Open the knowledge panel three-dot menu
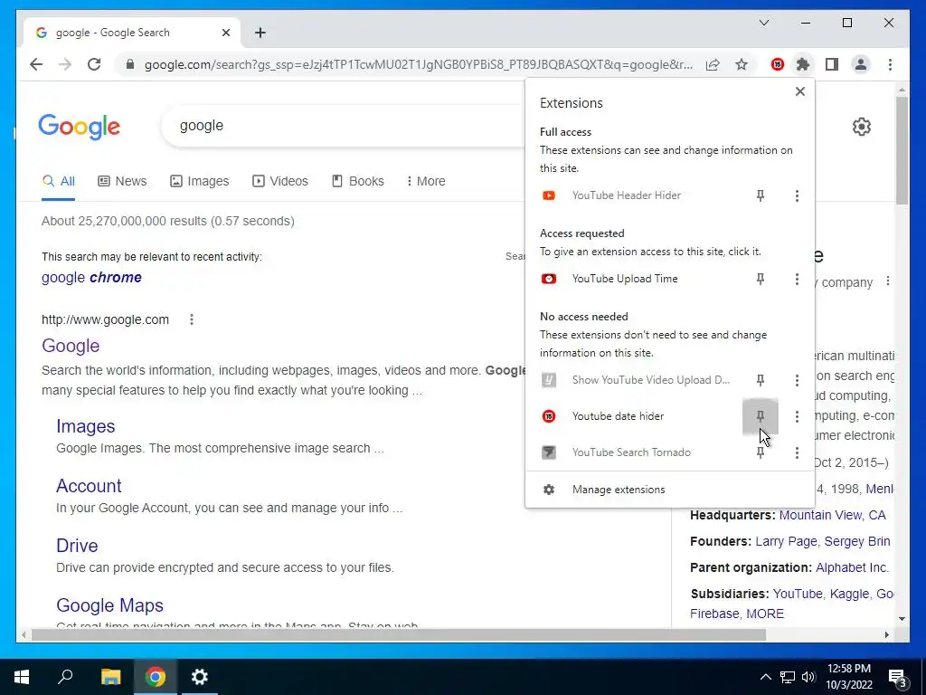This screenshot has width=926, height=695. pos(888,281)
